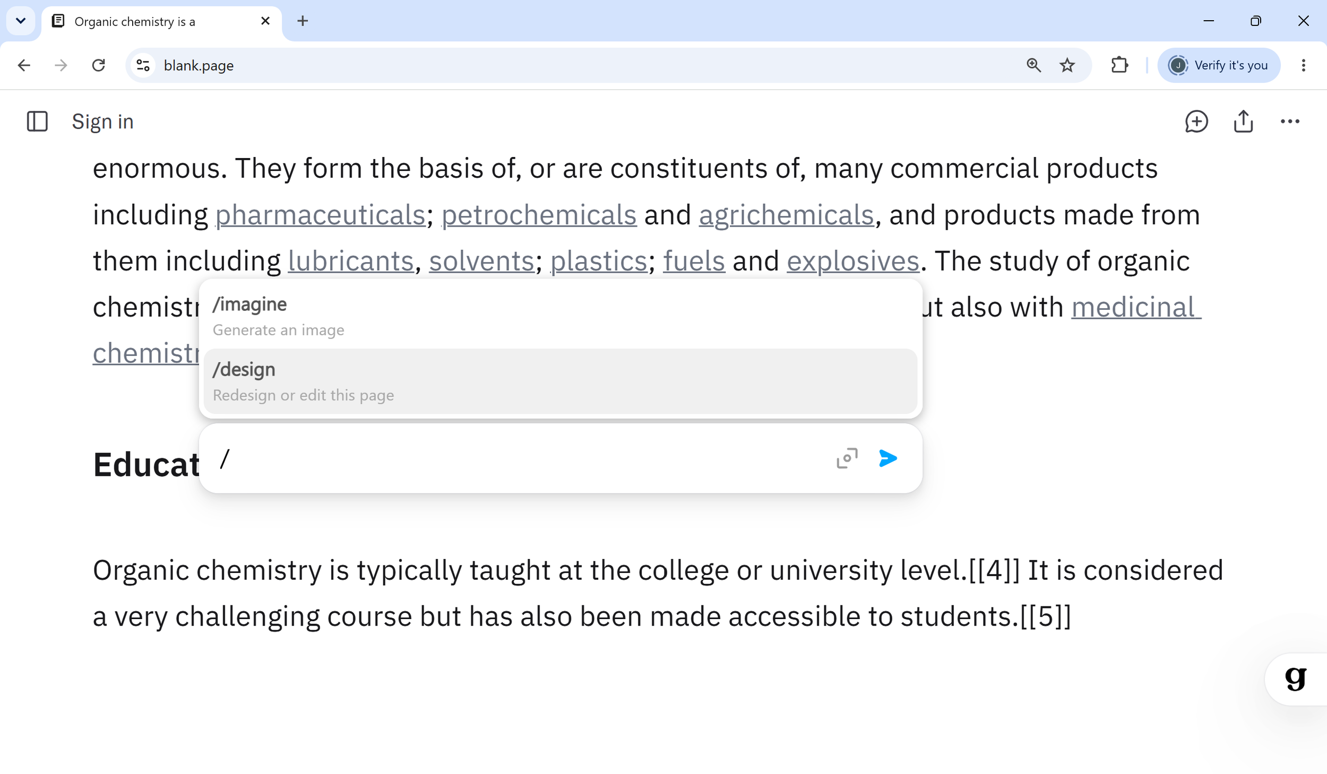View site information in address bar
1327x774 pixels.
(x=143, y=65)
